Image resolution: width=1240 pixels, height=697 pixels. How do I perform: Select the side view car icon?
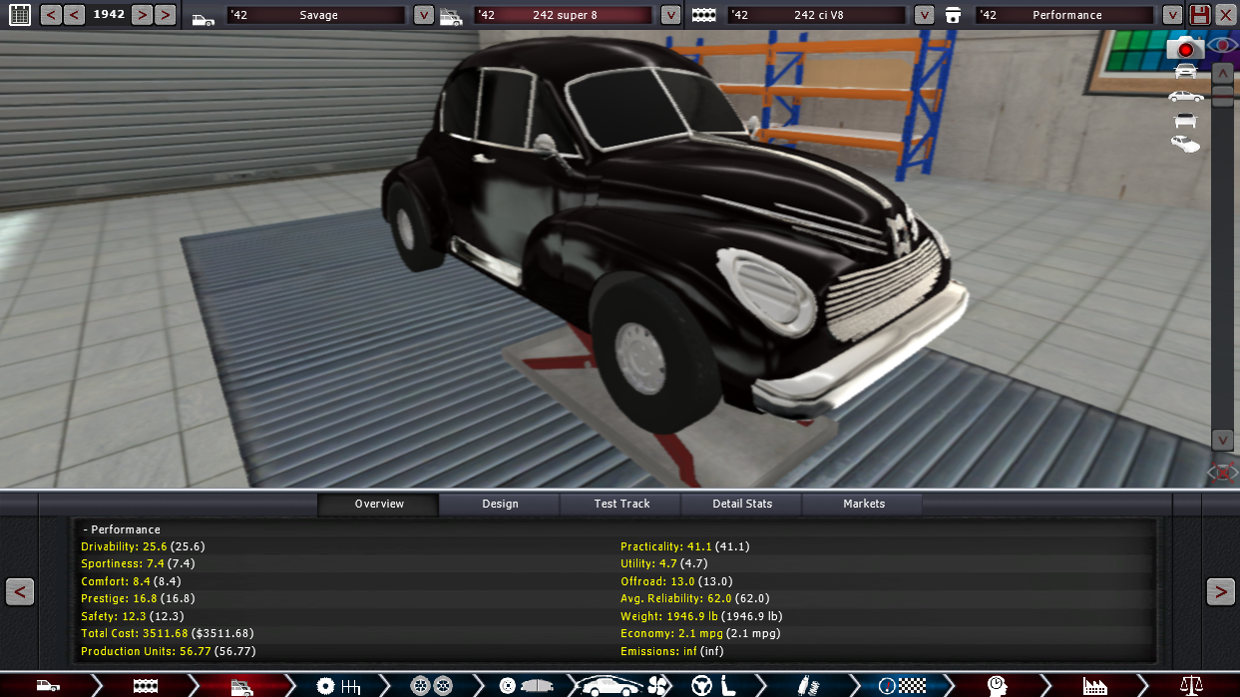tap(1185, 96)
